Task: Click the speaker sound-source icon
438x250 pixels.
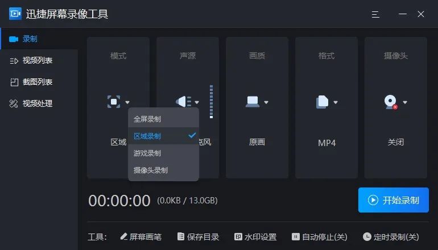Action: point(183,102)
